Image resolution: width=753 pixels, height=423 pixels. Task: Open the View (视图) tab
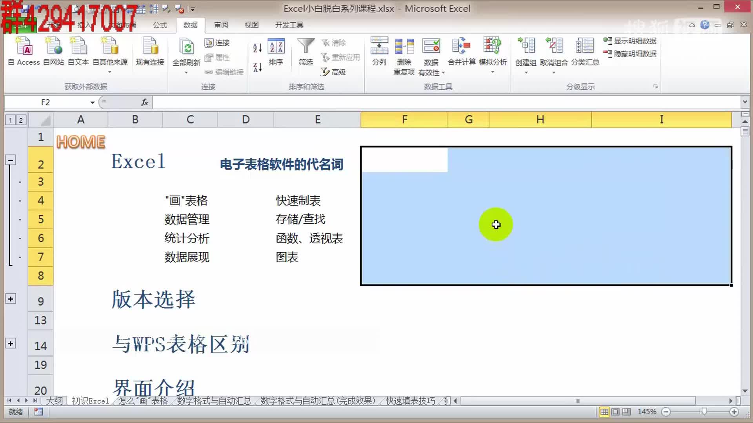point(251,25)
